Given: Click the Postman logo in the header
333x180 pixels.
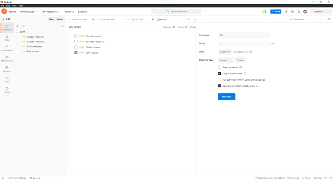Looking at the screenshot, I should coord(4,12).
